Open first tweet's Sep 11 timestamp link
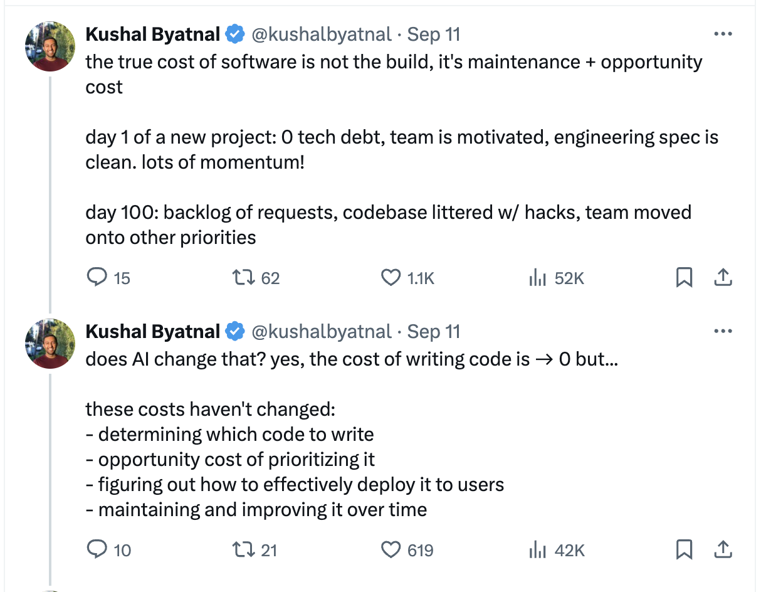The width and height of the screenshot is (766, 592). coord(434,34)
